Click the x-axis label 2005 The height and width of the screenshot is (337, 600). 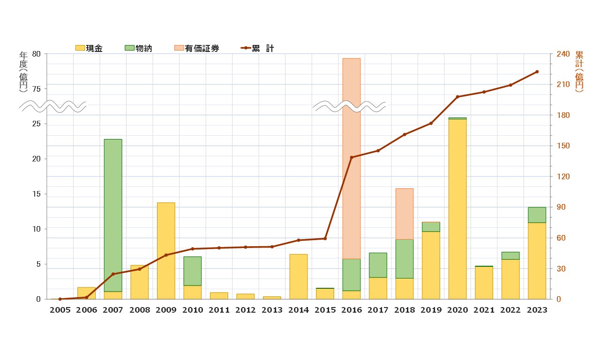click(60, 310)
